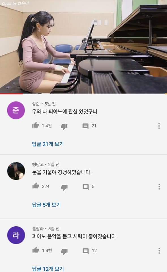167x272 pixels.
Task: Open more options for 성준's comment
Action: pos(159,126)
